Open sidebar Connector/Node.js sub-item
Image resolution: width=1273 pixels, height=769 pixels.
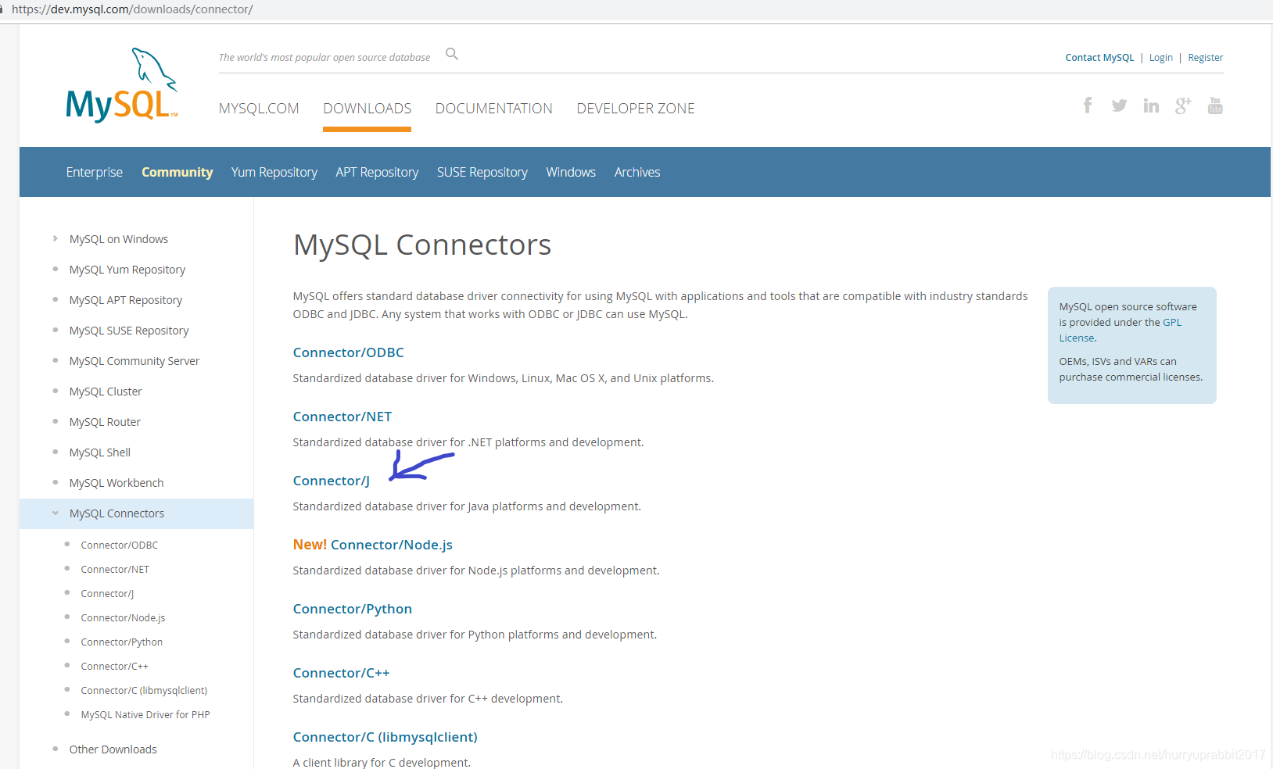(x=124, y=618)
